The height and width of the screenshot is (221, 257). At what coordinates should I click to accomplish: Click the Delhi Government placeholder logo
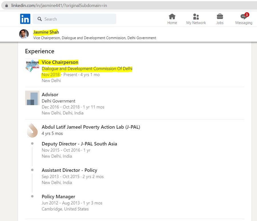coord(32,98)
